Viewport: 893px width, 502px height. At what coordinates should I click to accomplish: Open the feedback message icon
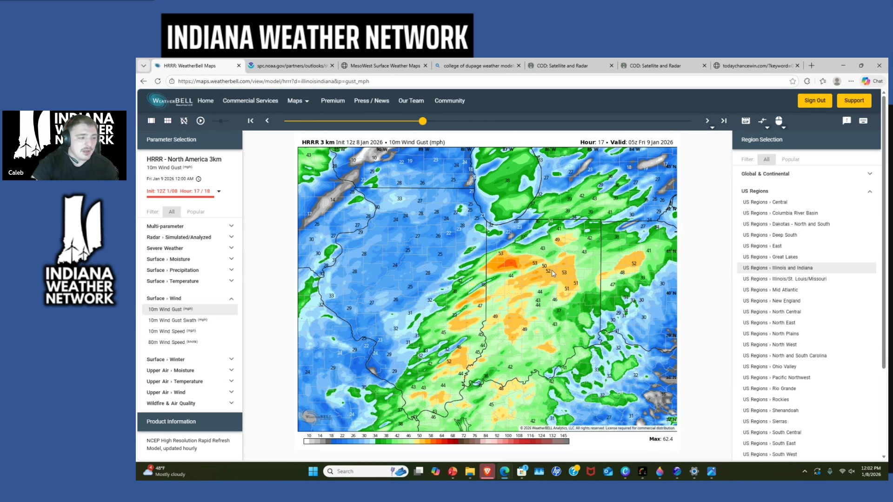pyautogui.click(x=846, y=121)
